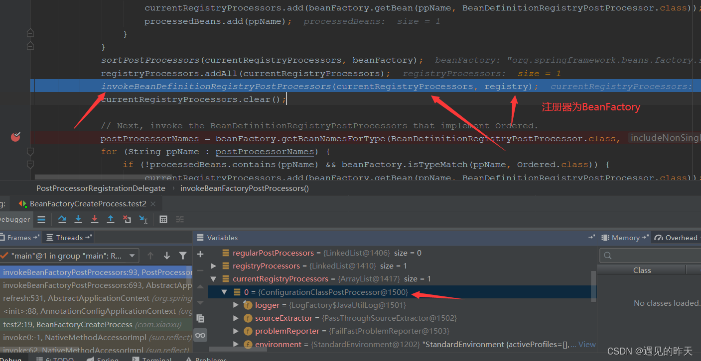Click the Step Over debugger icon

pyautogui.click(x=62, y=219)
